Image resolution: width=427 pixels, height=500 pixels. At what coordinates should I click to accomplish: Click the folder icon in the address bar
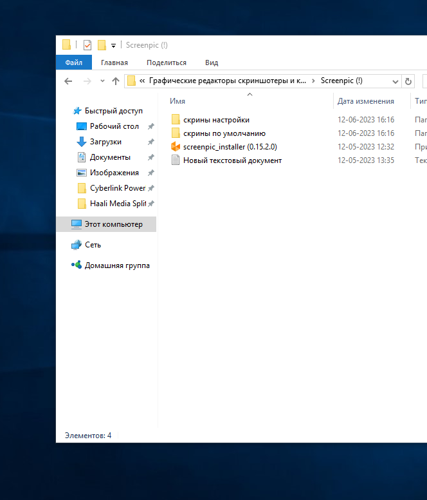[131, 81]
